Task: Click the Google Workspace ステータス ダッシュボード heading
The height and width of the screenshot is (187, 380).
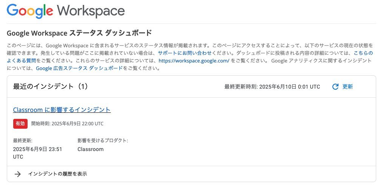Action: [79, 33]
